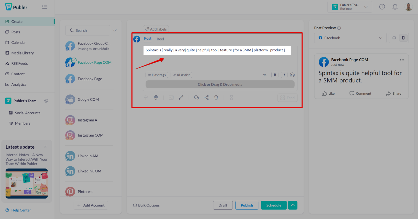
Task: Select the Publer's Team workspace entry
Action: pos(21,101)
